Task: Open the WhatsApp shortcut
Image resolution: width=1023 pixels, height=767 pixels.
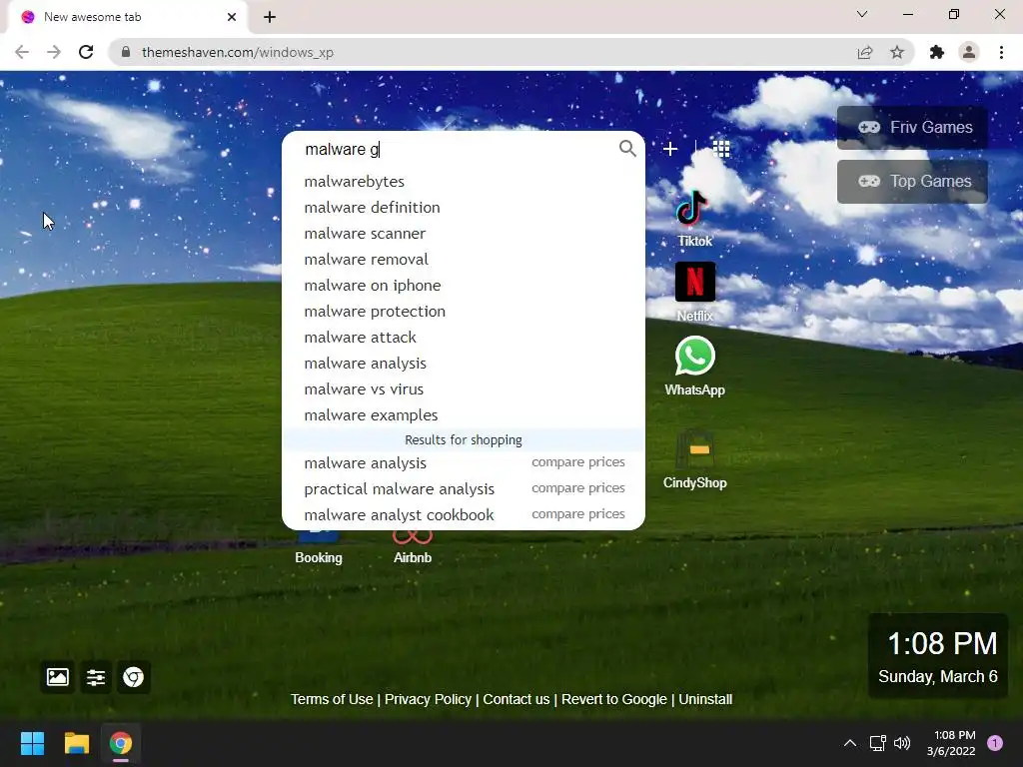Action: pos(694,366)
